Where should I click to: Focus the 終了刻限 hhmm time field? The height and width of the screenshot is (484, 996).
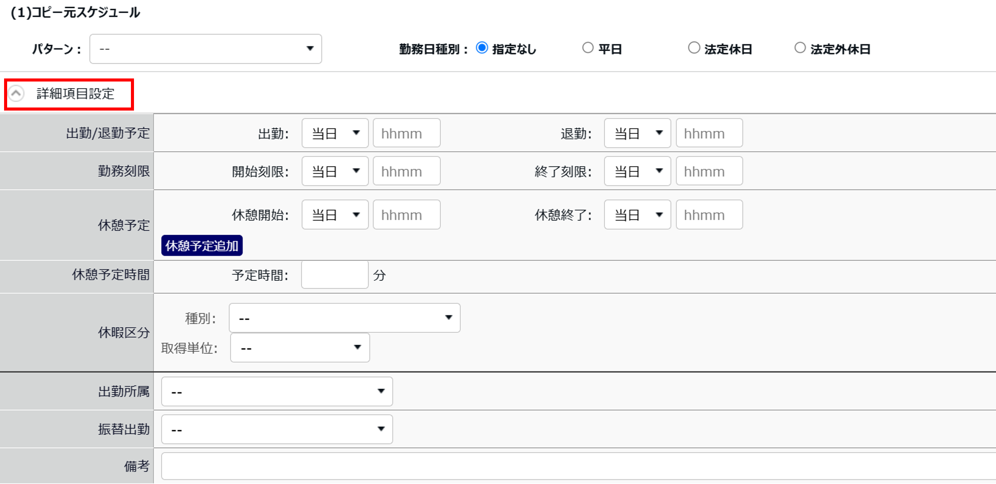coord(709,172)
